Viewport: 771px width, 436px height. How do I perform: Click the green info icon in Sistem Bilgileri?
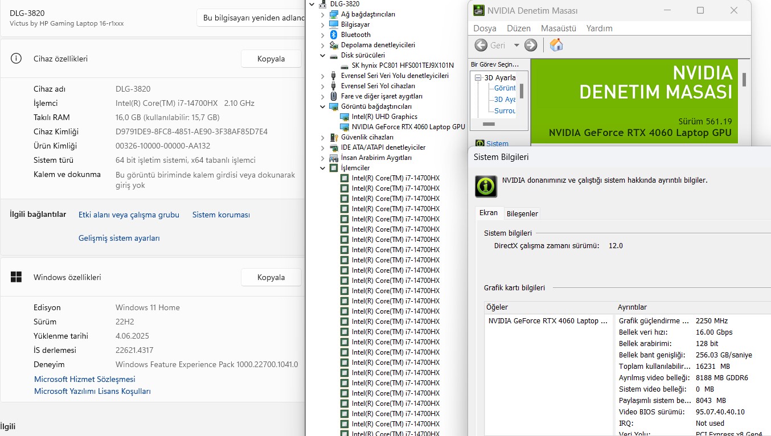point(486,187)
